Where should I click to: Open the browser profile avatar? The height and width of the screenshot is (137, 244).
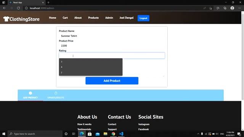232,8
